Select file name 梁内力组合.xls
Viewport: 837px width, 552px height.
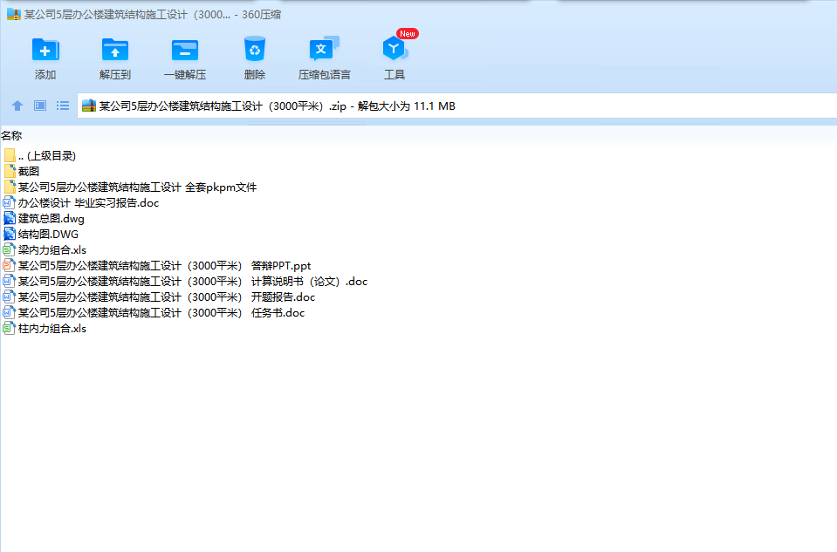52,249
